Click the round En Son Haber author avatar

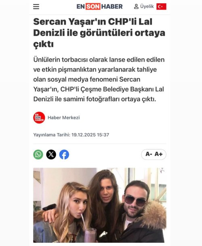(x=39, y=117)
